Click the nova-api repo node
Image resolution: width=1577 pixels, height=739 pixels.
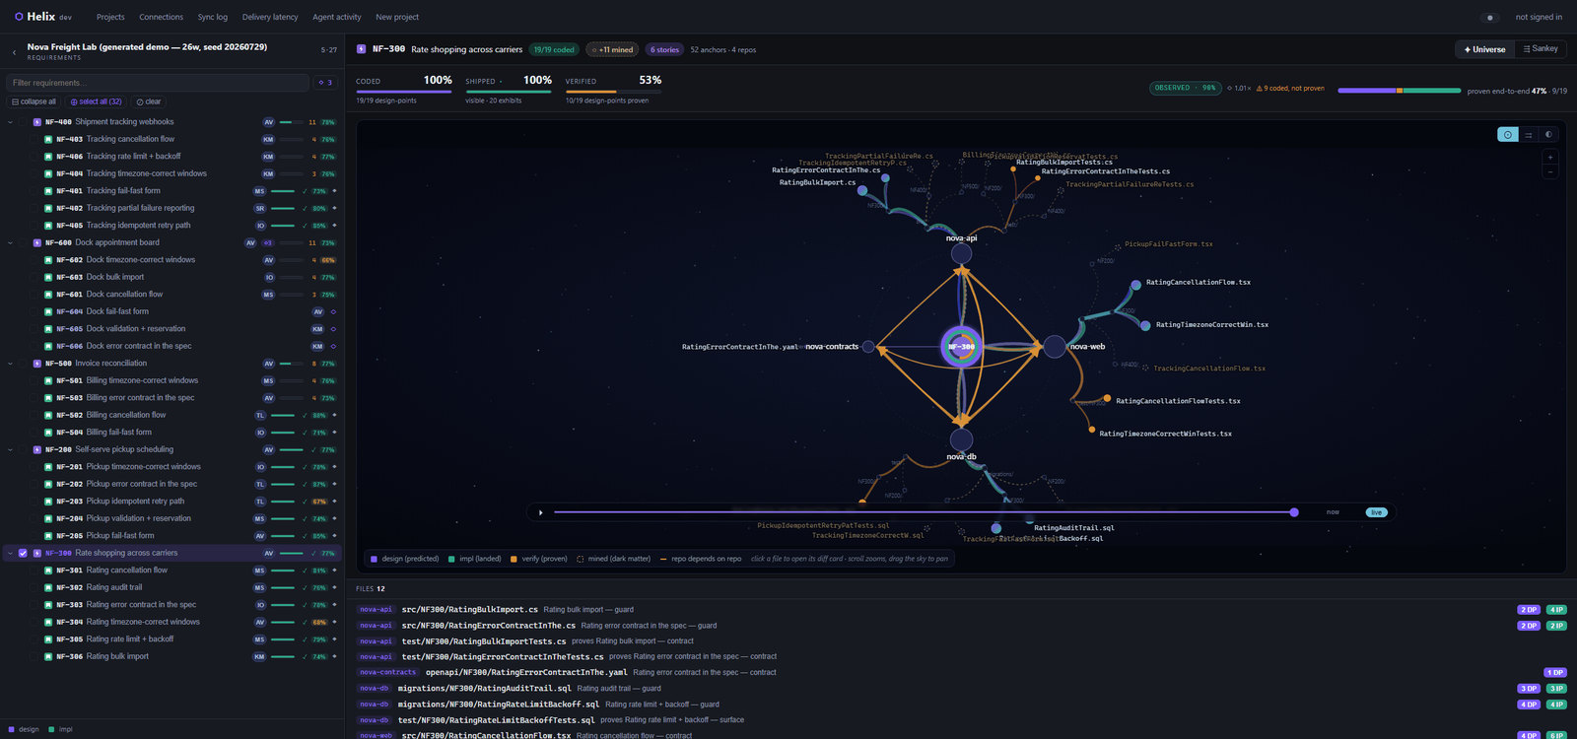[961, 253]
